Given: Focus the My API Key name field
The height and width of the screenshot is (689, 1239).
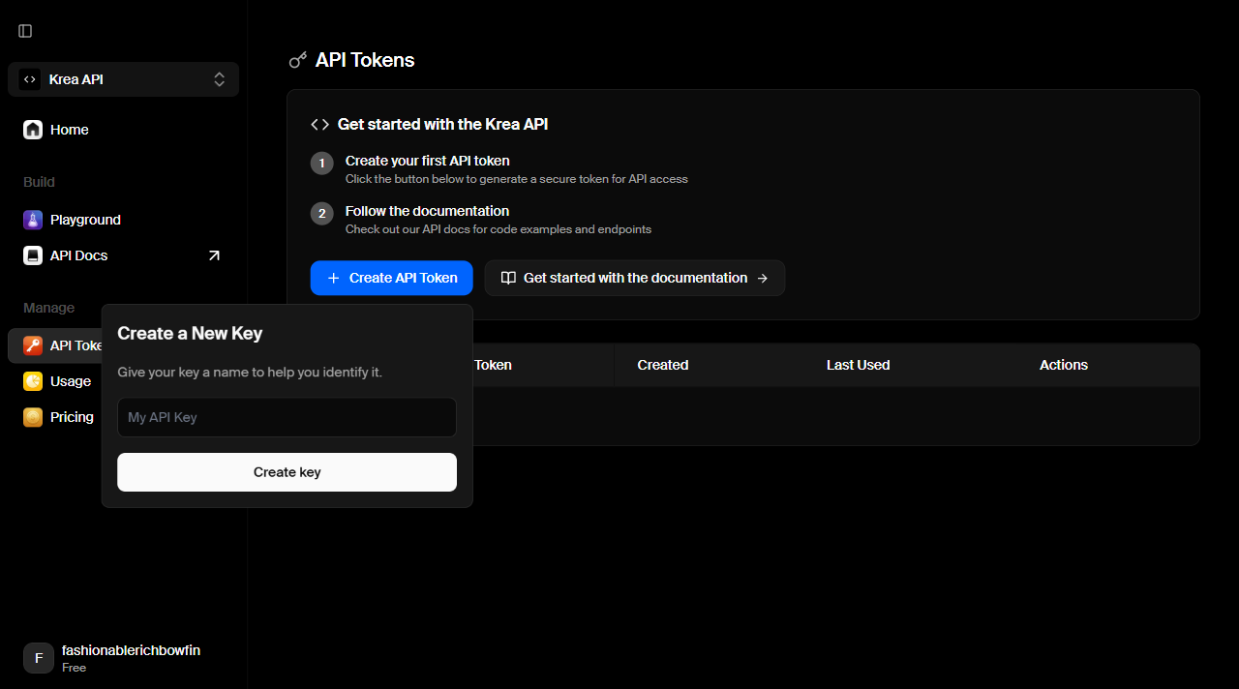Looking at the screenshot, I should pos(287,417).
